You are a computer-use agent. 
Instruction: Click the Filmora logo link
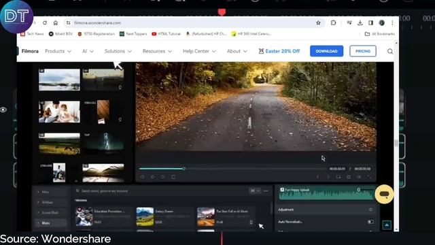tap(30, 51)
